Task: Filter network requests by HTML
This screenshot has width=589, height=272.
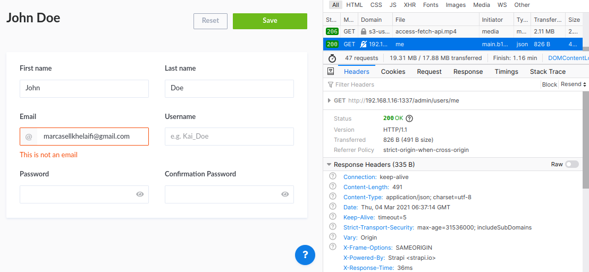Action: (355, 5)
